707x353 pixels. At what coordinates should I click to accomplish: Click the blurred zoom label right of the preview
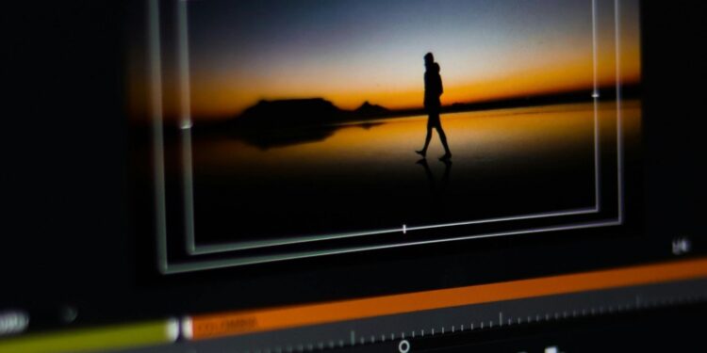(682, 246)
